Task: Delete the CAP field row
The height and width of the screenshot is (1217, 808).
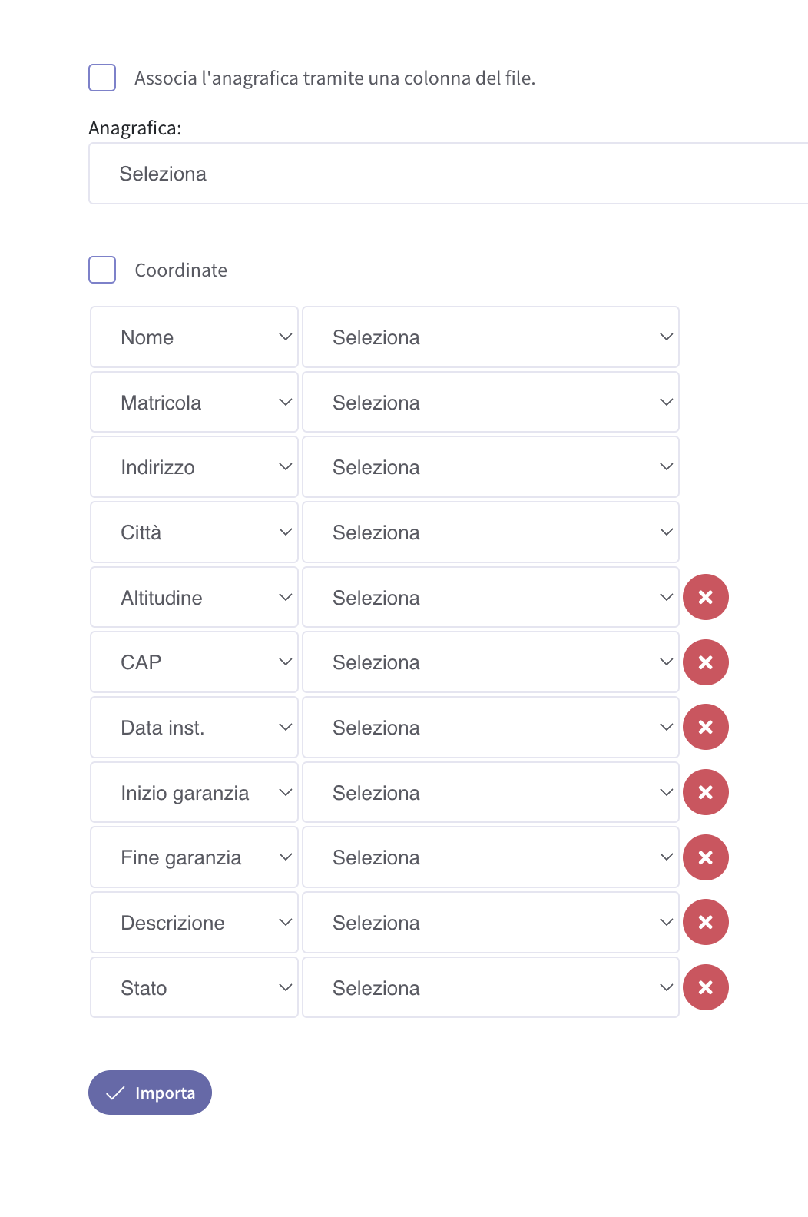Action: (706, 662)
